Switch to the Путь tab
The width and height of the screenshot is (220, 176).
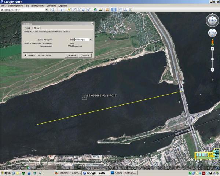point(36,28)
